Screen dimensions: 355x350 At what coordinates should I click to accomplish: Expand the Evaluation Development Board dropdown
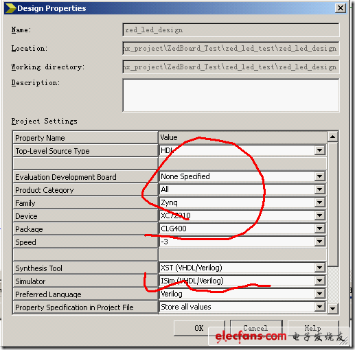tap(319, 176)
